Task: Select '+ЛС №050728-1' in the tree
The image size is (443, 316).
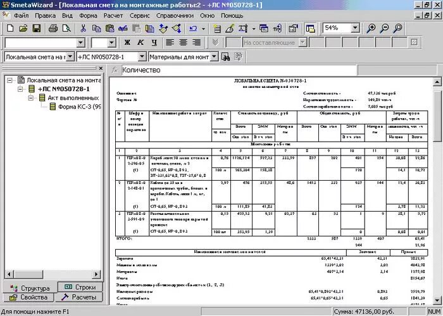Action: (64, 89)
